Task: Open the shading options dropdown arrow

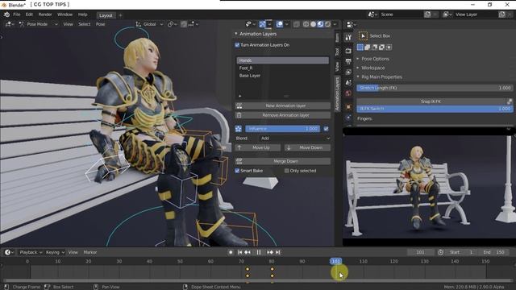Action: (335, 24)
